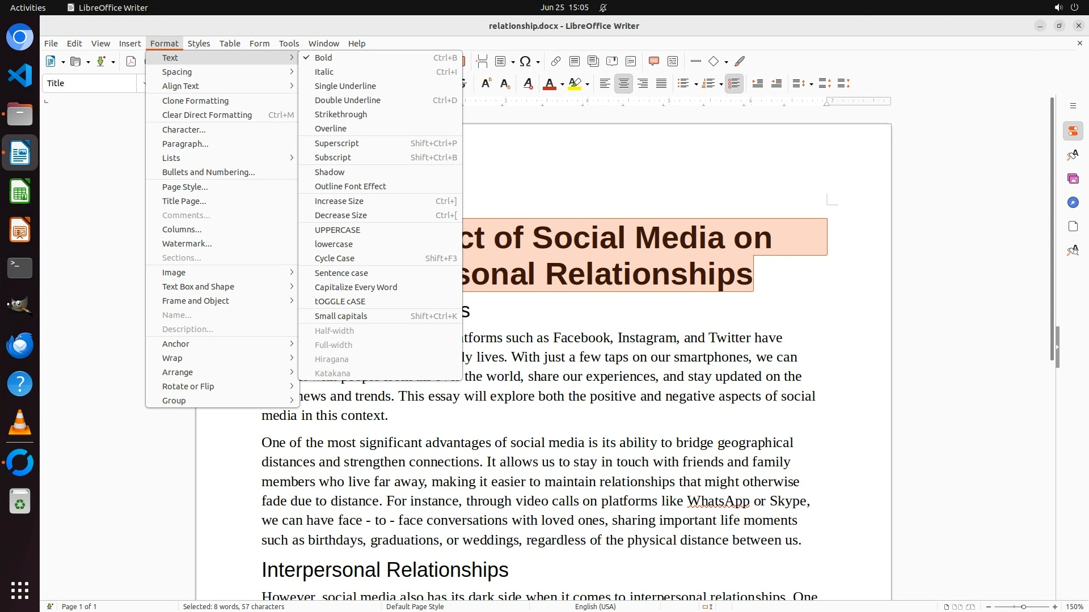This screenshot has height=612, width=1089.
Task: Open the font color dropdown arrow
Action: (562, 84)
